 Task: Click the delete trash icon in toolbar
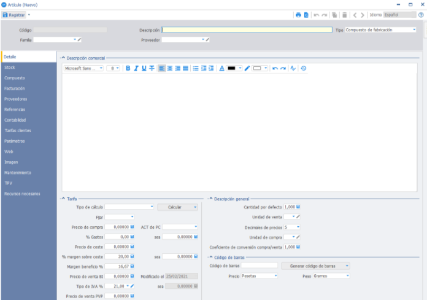tap(345, 15)
